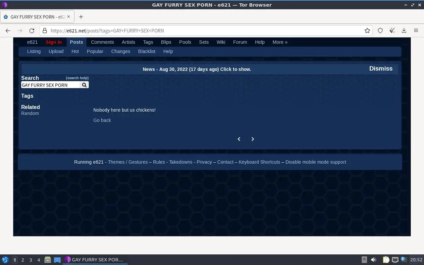
Task: Close the e621 browser tab
Action: (69, 17)
